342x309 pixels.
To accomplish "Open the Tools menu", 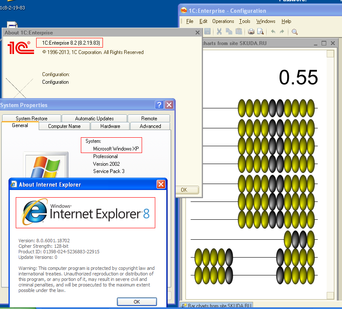I will coord(245,21).
